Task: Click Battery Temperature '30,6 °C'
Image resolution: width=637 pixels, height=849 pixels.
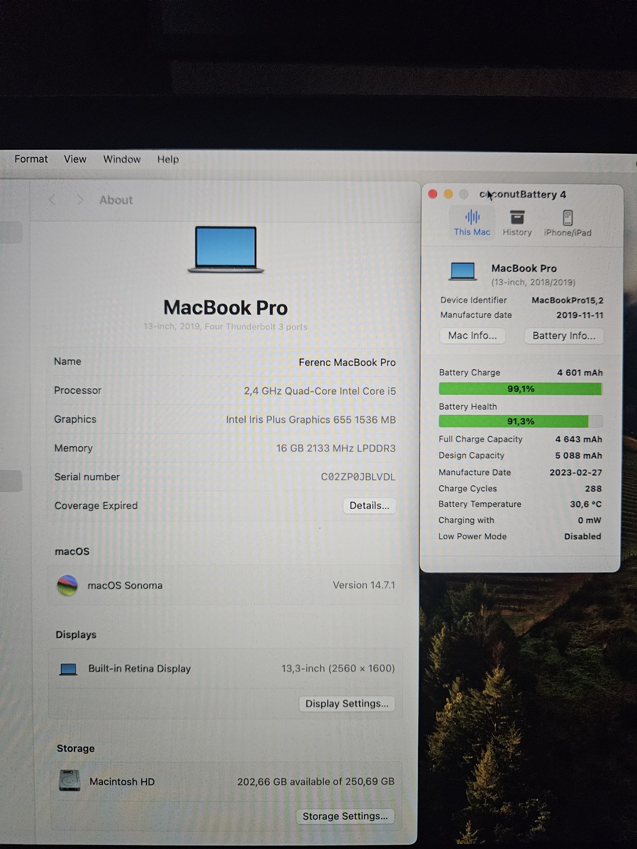Action: [x=585, y=504]
